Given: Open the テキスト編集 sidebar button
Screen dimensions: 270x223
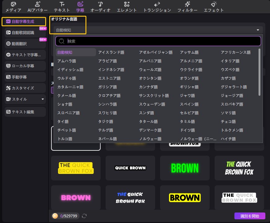Looking at the screenshot, I should pyautogui.click(x=25, y=111).
